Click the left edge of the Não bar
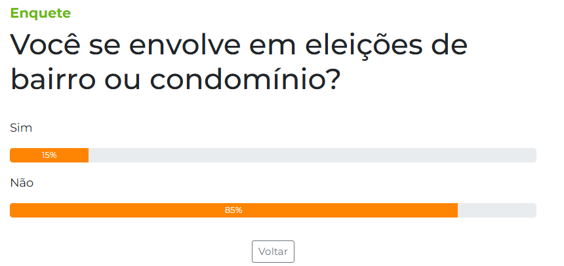The height and width of the screenshot is (266, 564). (12, 210)
